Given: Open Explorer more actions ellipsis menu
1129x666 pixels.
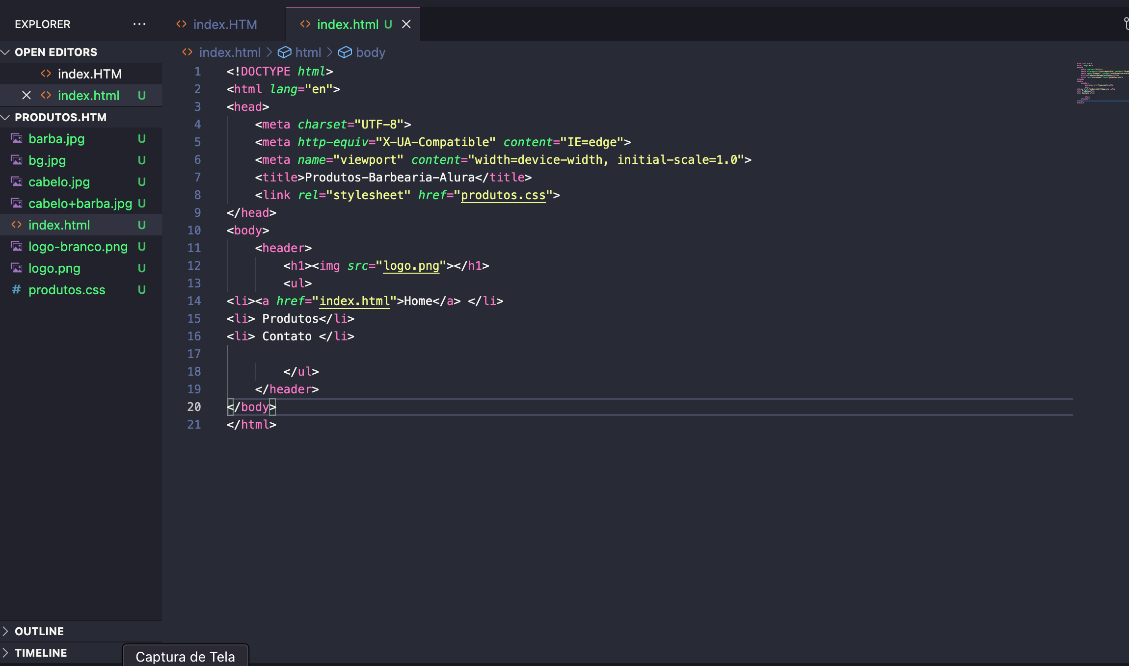Looking at the screenshot, I should [139, 24].
